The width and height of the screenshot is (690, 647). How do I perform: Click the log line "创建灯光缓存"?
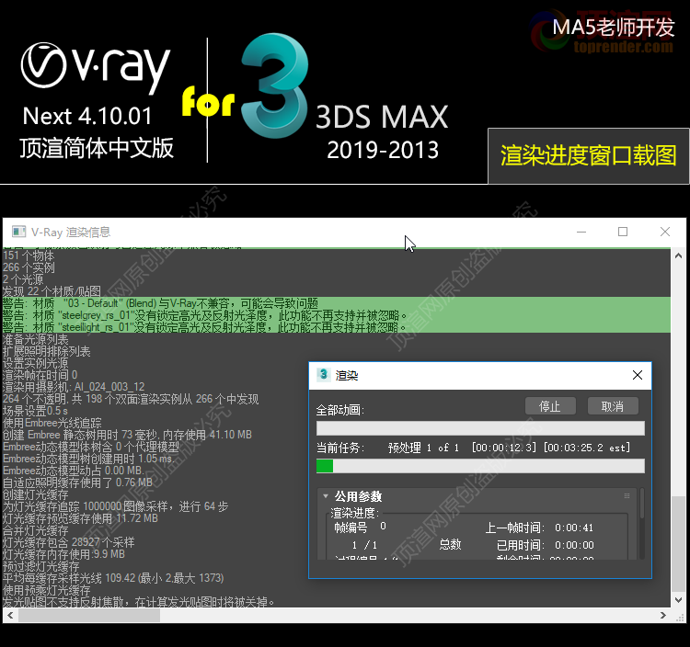36,494
